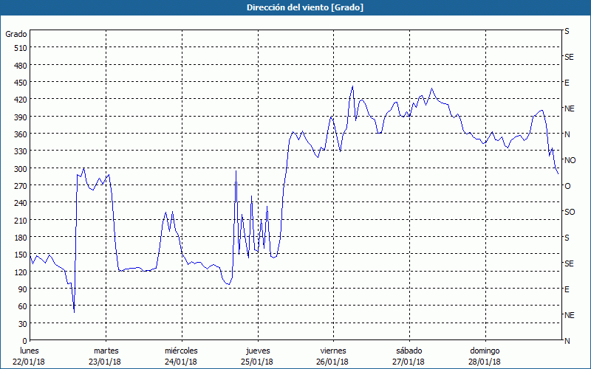Click the blue line's lowest dip on lunes
This screenshot has width=591, height=369.
[74, 311]
